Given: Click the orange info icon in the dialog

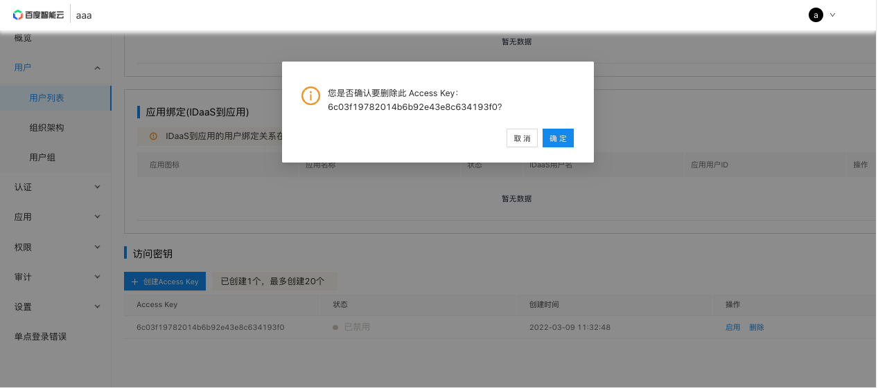Looking at the screenshot, I should (310, 95).
